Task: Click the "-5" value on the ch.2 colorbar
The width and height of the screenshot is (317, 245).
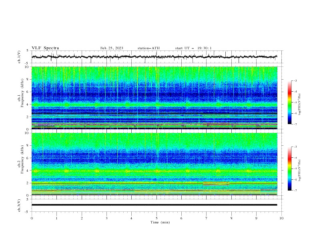Action: (295, 169)
